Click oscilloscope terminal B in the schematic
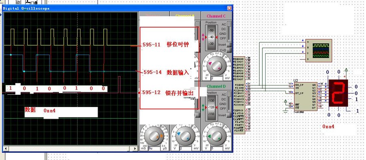 308,48
